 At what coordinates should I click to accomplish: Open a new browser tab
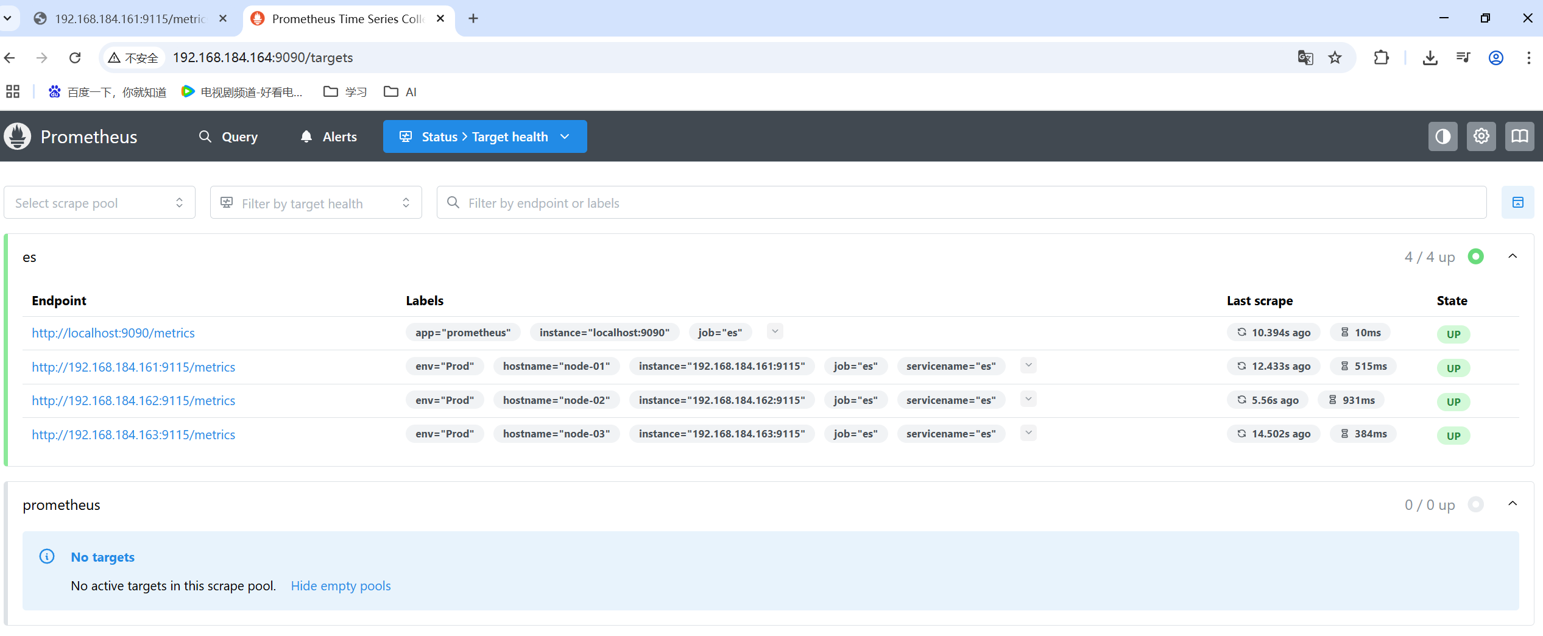473,18
